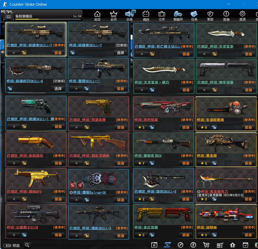The height and width of the screenshot is (249, 258).
Task: Toggle the lock icon on 死亡骑士SKULL card
Action: pos(152,54)
